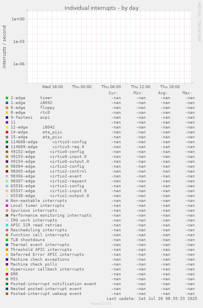
Task: Click the orange 6-edge floppy legend swatch
Action: 7,108
